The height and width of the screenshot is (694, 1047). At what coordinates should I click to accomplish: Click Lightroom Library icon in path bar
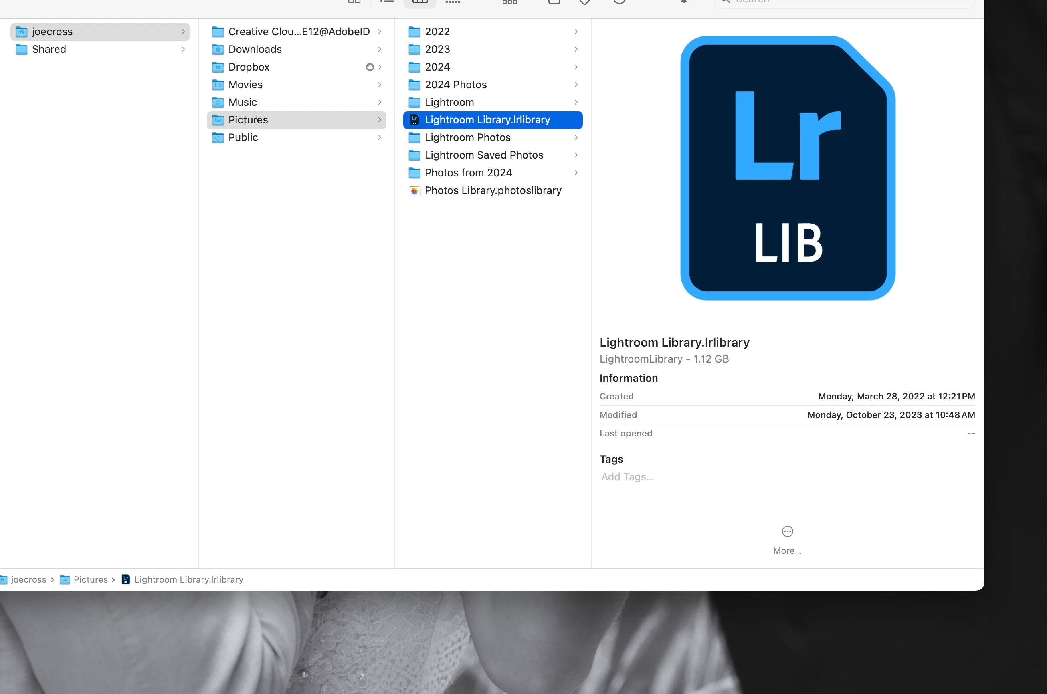[x=126, y=579]
